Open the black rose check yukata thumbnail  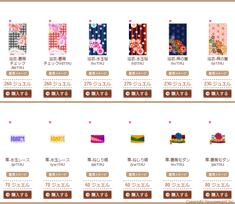[x=18, y=39]
